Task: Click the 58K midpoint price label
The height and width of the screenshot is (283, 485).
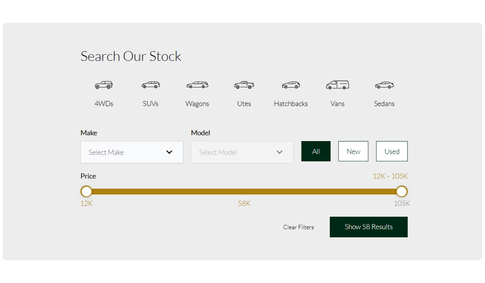Action: coord(244,203)
